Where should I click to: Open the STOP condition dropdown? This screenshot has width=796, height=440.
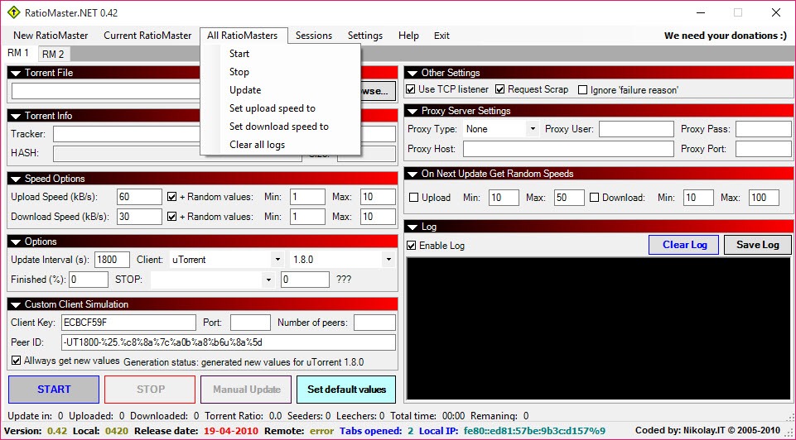pyautogui.click(x=213, y=280)
